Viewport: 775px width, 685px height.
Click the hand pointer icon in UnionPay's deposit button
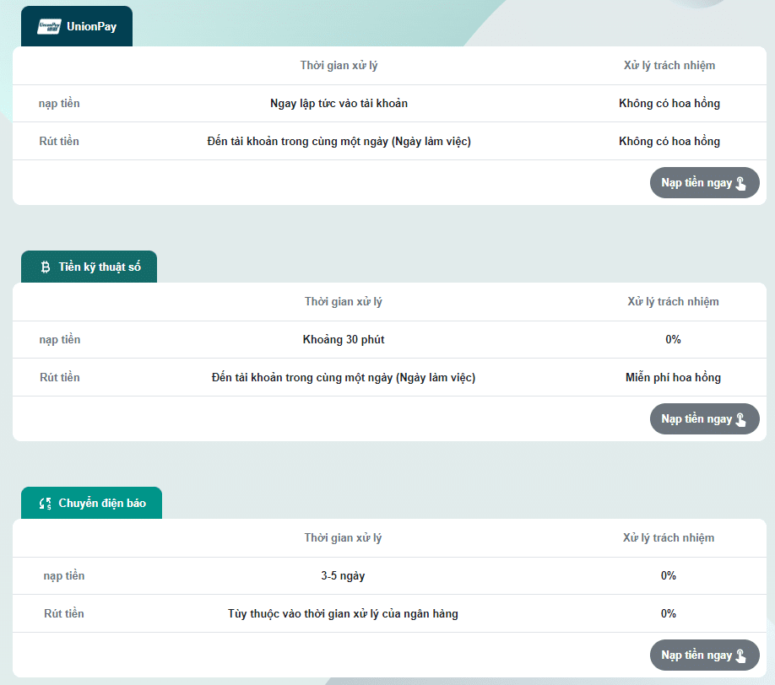tap(741, 183)
